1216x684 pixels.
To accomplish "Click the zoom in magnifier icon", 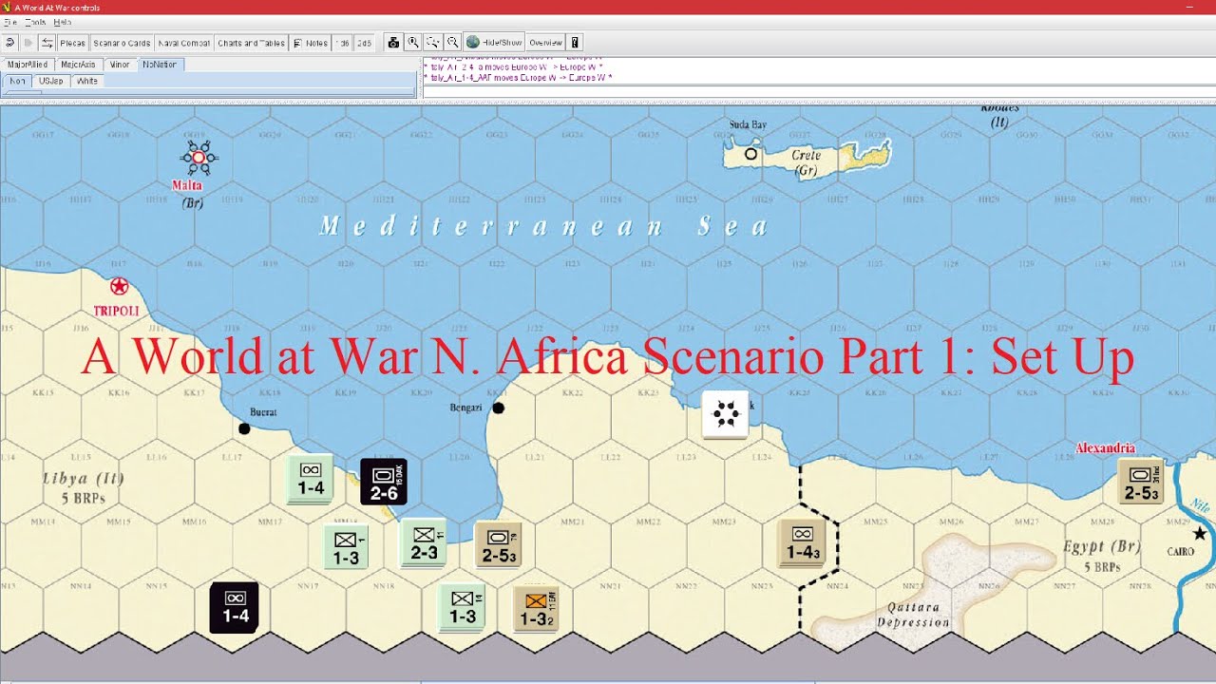I will pos(413,43).
